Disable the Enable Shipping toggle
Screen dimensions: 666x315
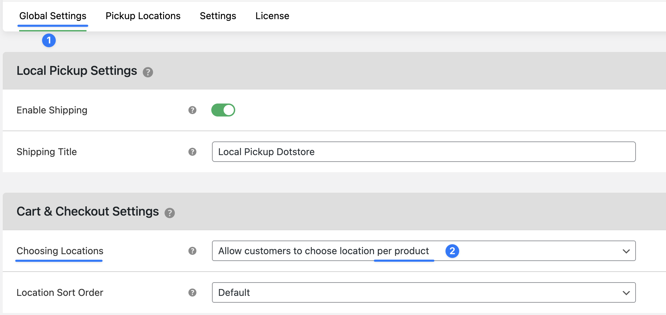223,110
